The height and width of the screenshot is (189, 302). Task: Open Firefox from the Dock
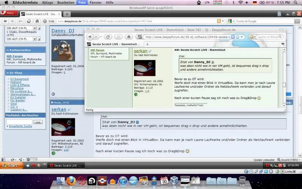tap(71, 181)
